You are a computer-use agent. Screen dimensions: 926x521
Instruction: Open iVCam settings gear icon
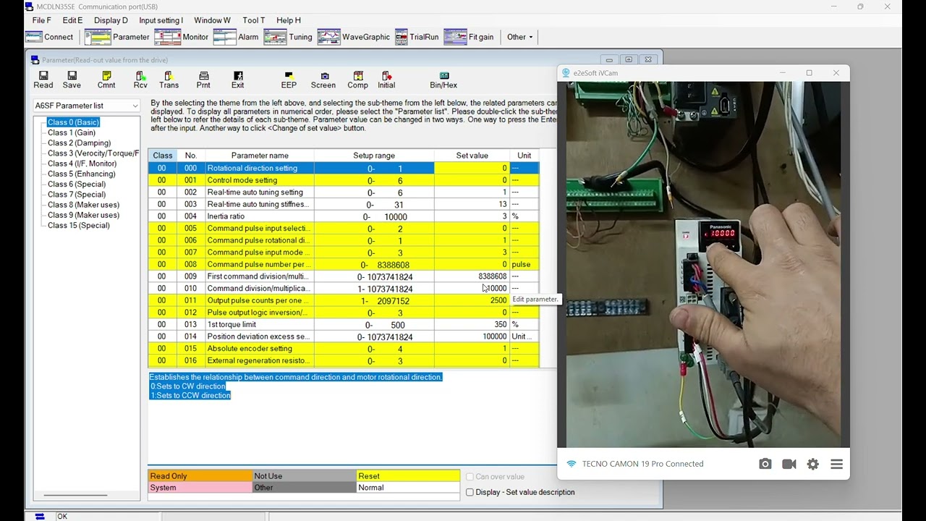813,464
